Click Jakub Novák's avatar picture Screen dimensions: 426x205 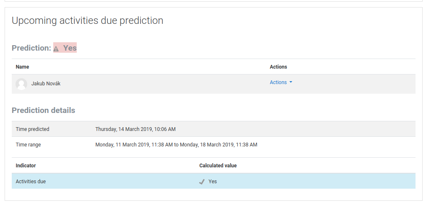point(21,84)
